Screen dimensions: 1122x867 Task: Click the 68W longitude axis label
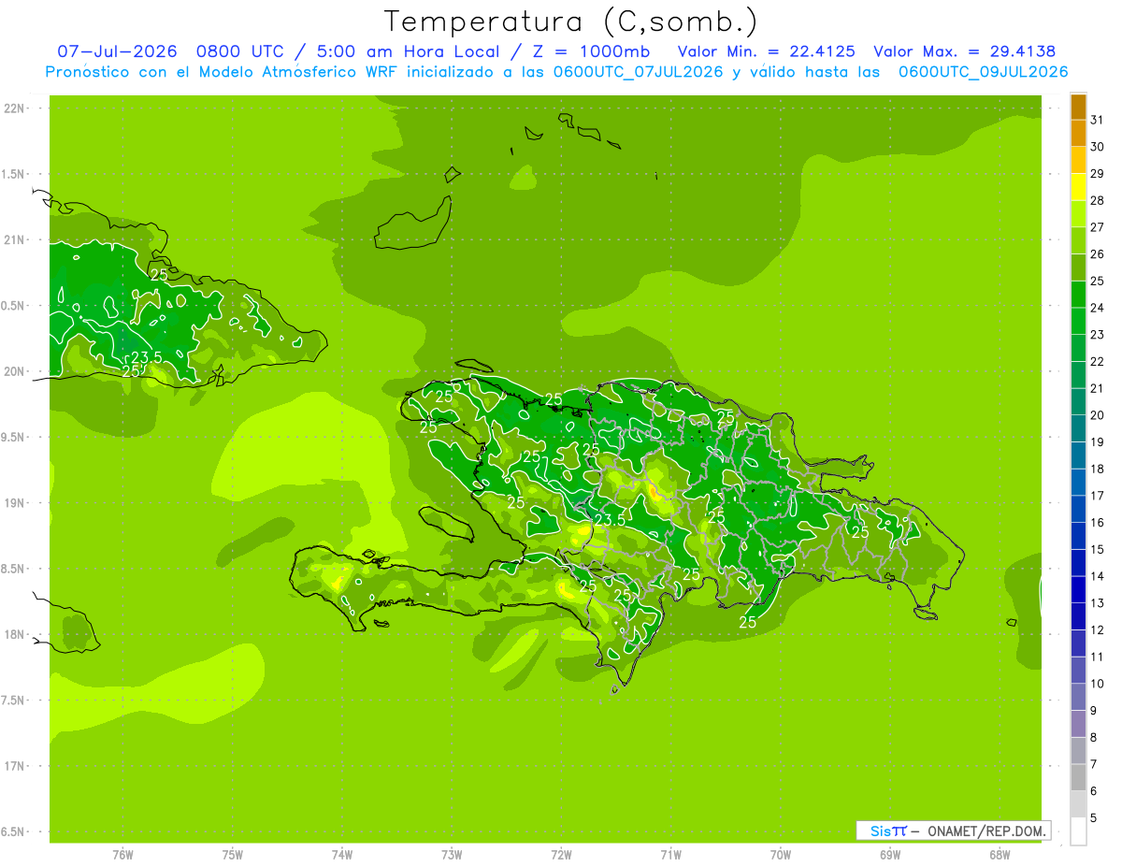click(x=1000, y=854)
